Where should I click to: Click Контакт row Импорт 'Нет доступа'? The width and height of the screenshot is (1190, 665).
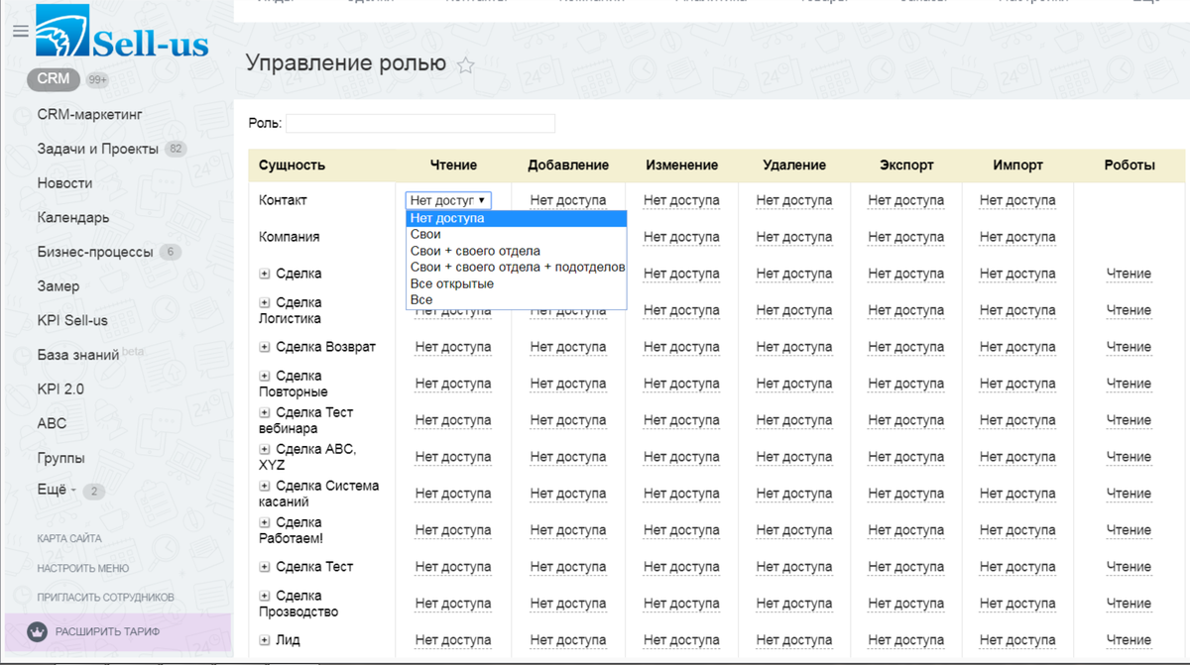point(1017,200)
